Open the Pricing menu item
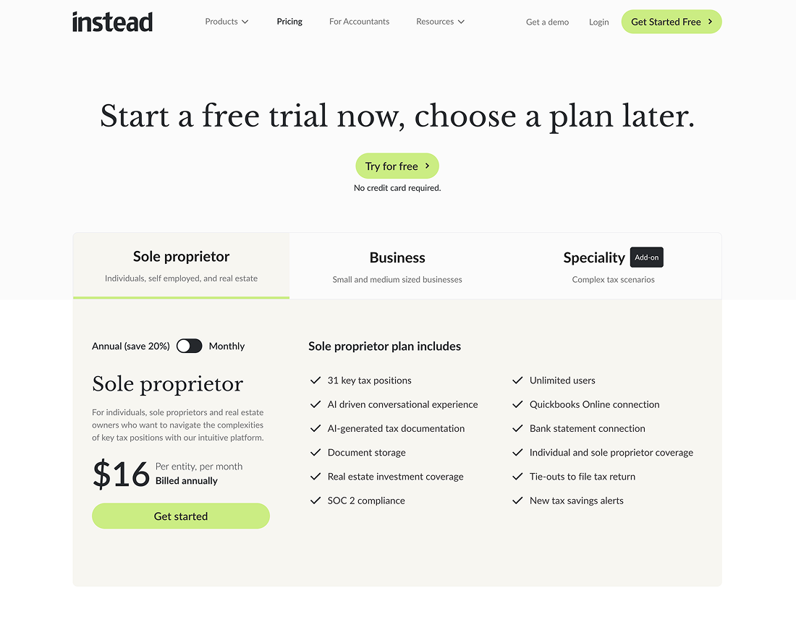Image resolution: width=796 pixels, height=622 pixels. point(289,22)
